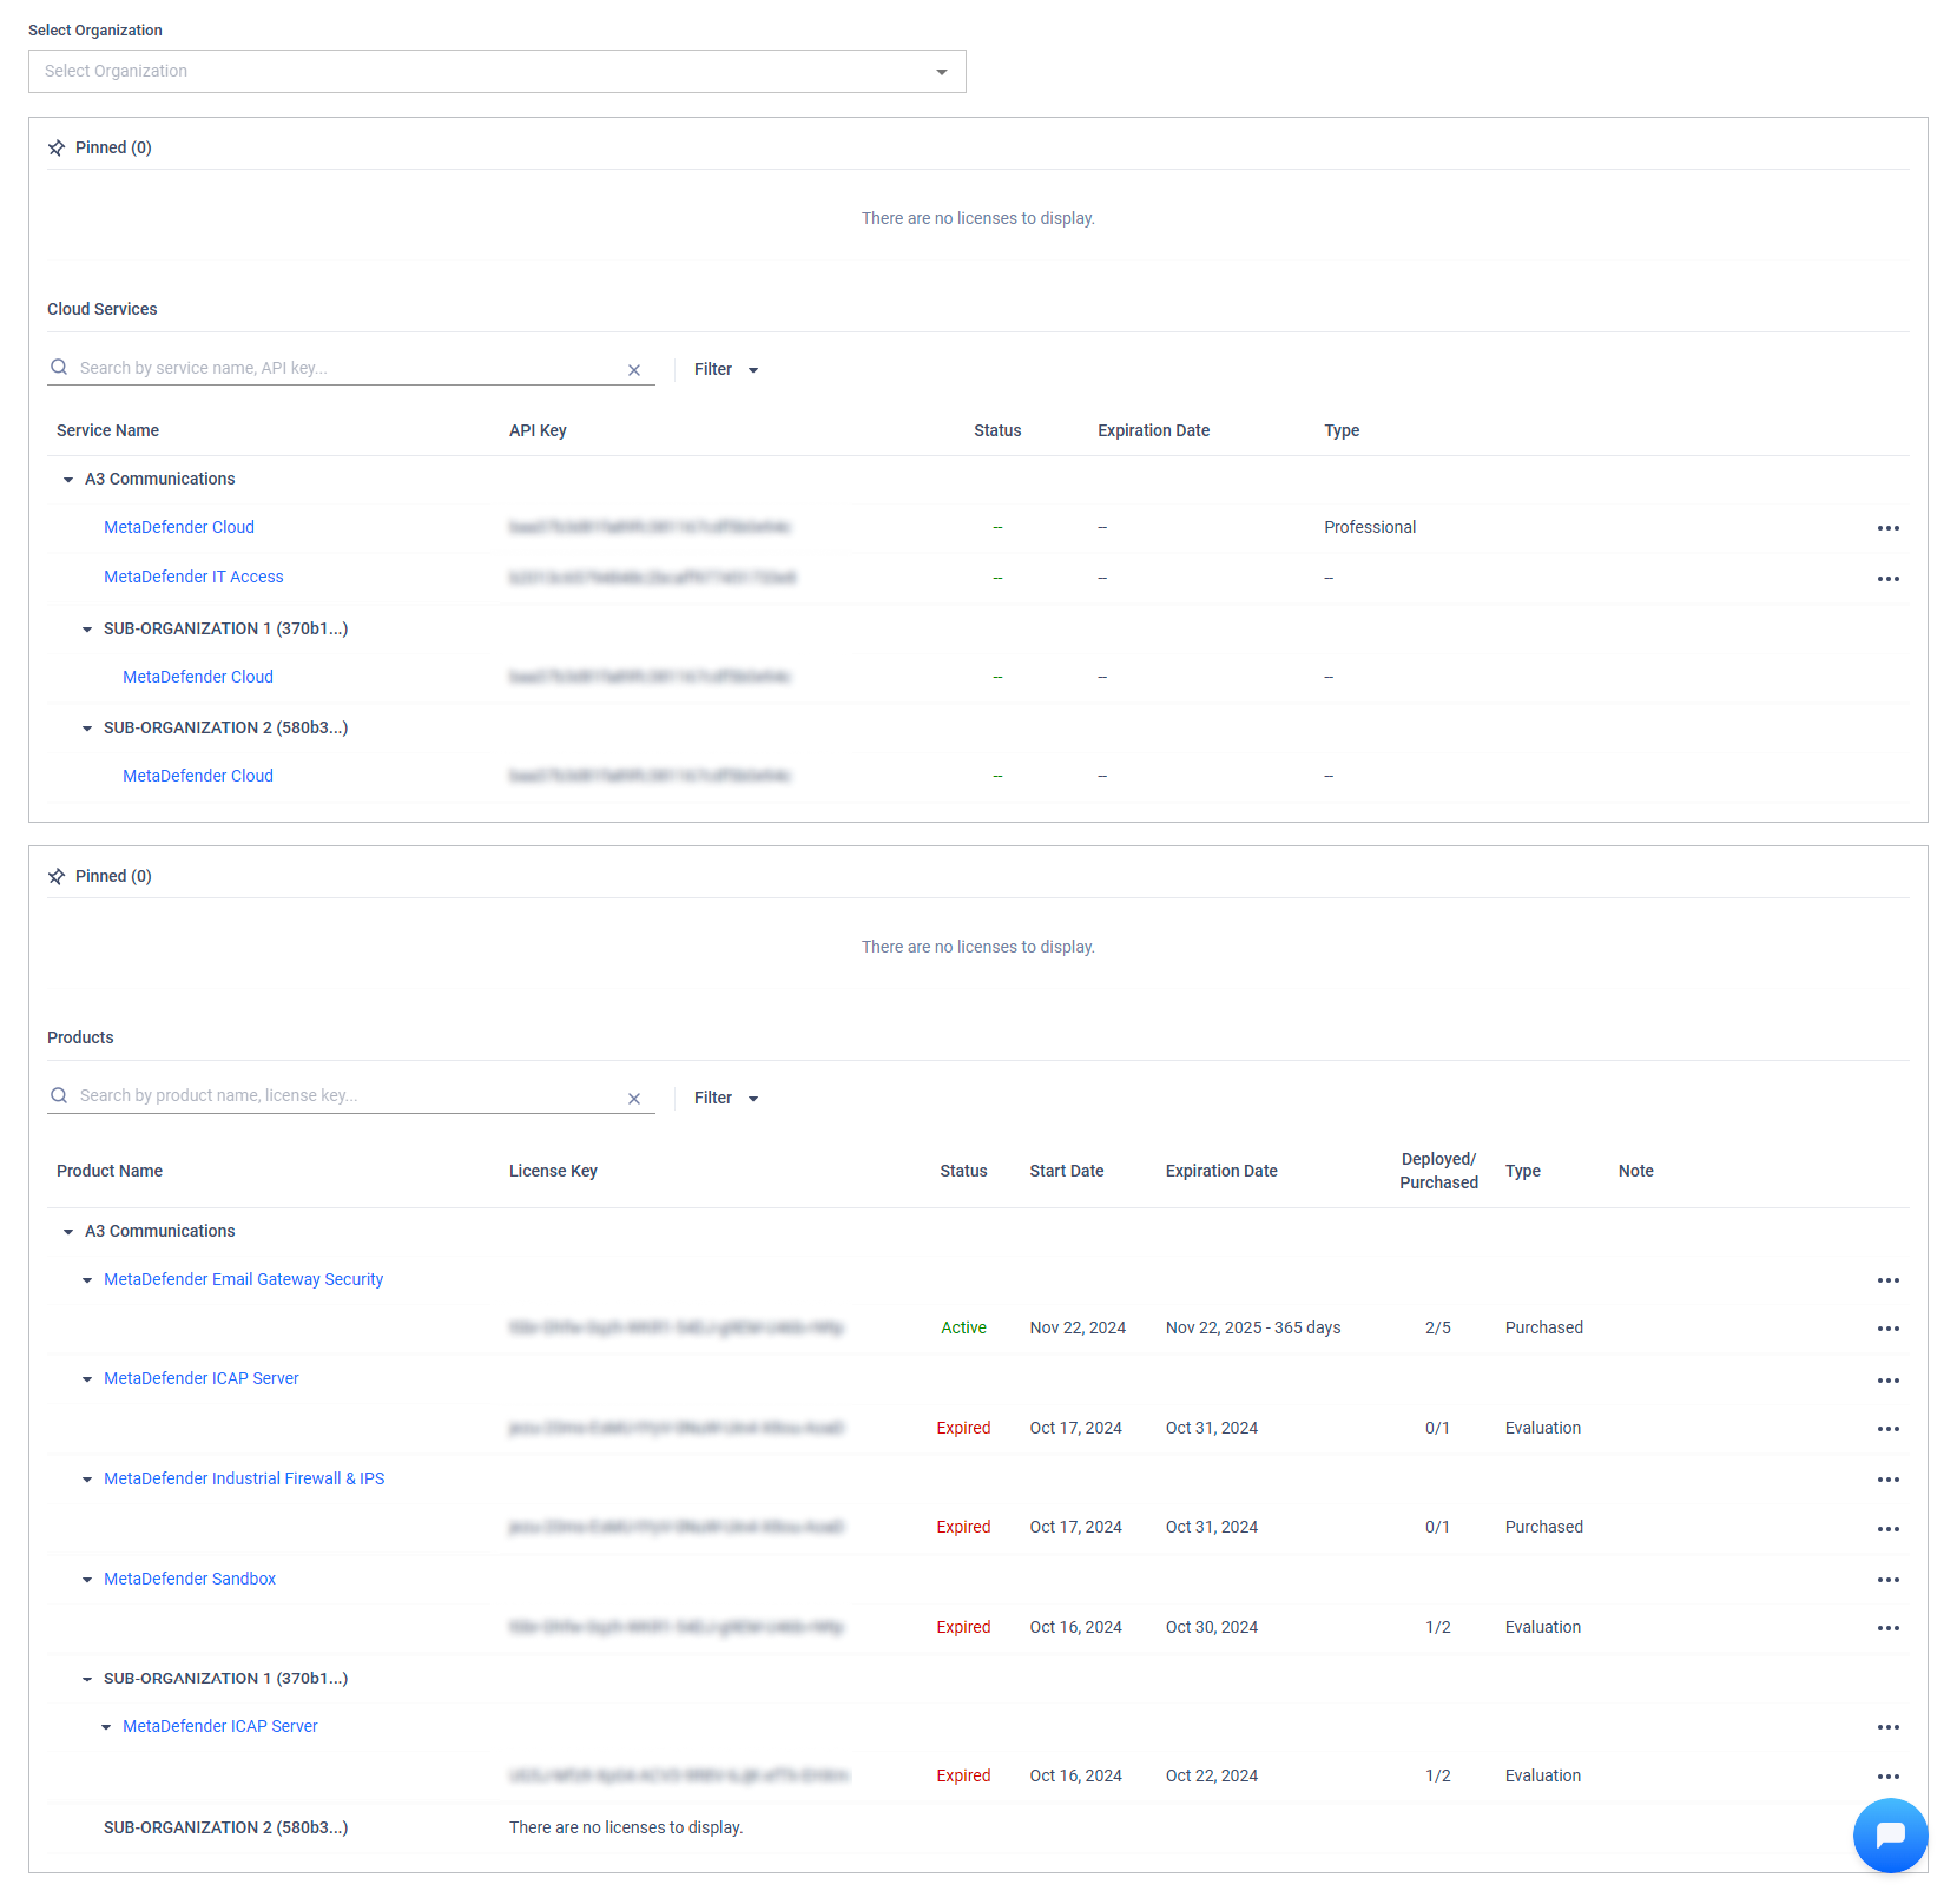Viewport: 1957px width, 1904px height.
Task: Open the Select Organization dropdown
Action: point(497,72)
